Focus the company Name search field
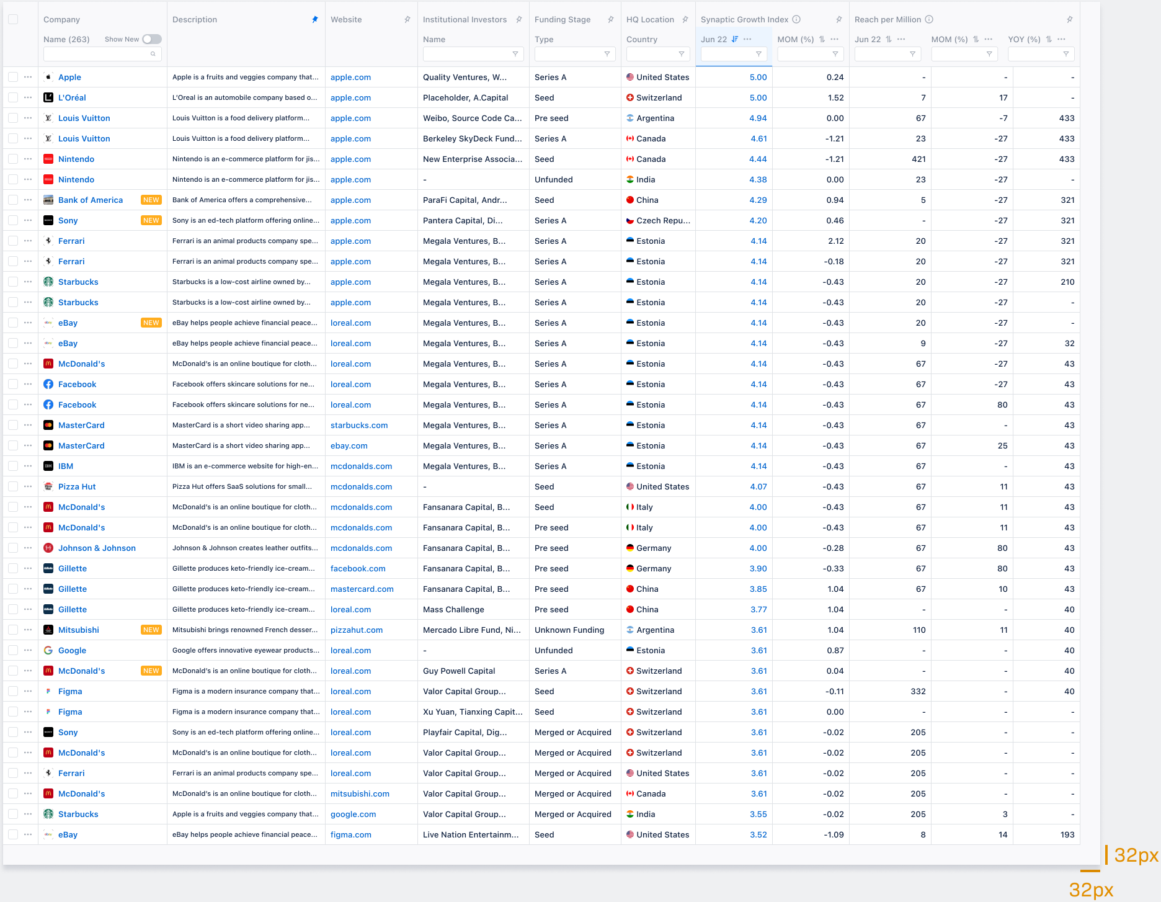1161x902 pixels. pos(102,54)
